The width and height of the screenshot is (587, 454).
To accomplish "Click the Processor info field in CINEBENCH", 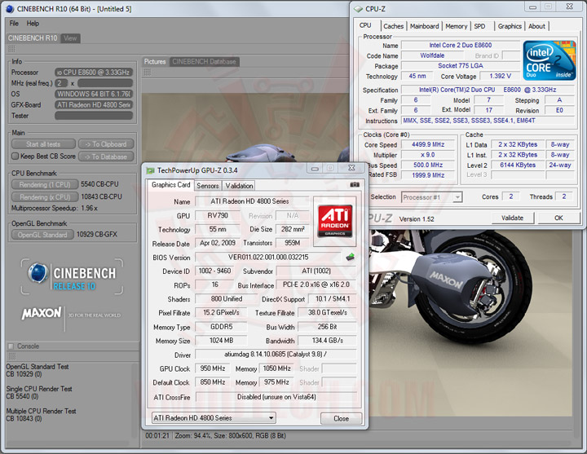I will pyautogui.click(x=94, y=73).
